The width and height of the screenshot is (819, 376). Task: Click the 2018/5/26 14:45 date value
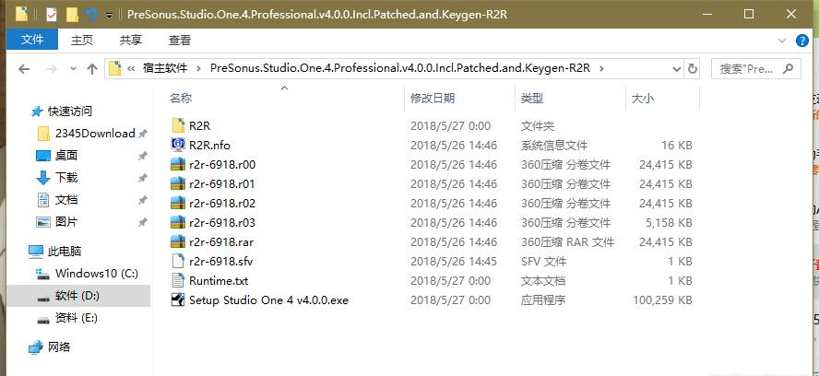tap(454, 261)
